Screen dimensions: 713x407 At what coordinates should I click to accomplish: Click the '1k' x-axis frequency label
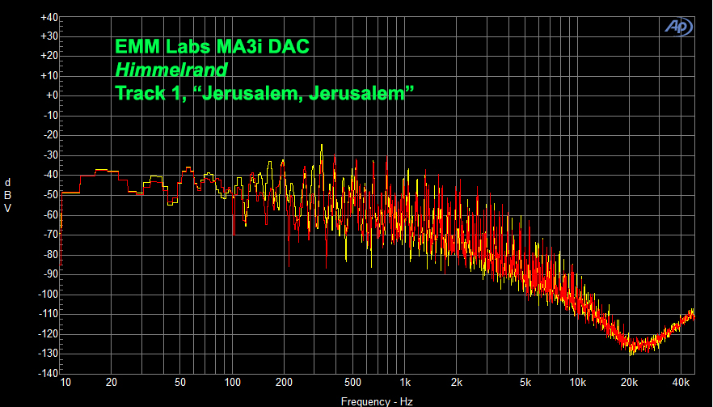405,383
